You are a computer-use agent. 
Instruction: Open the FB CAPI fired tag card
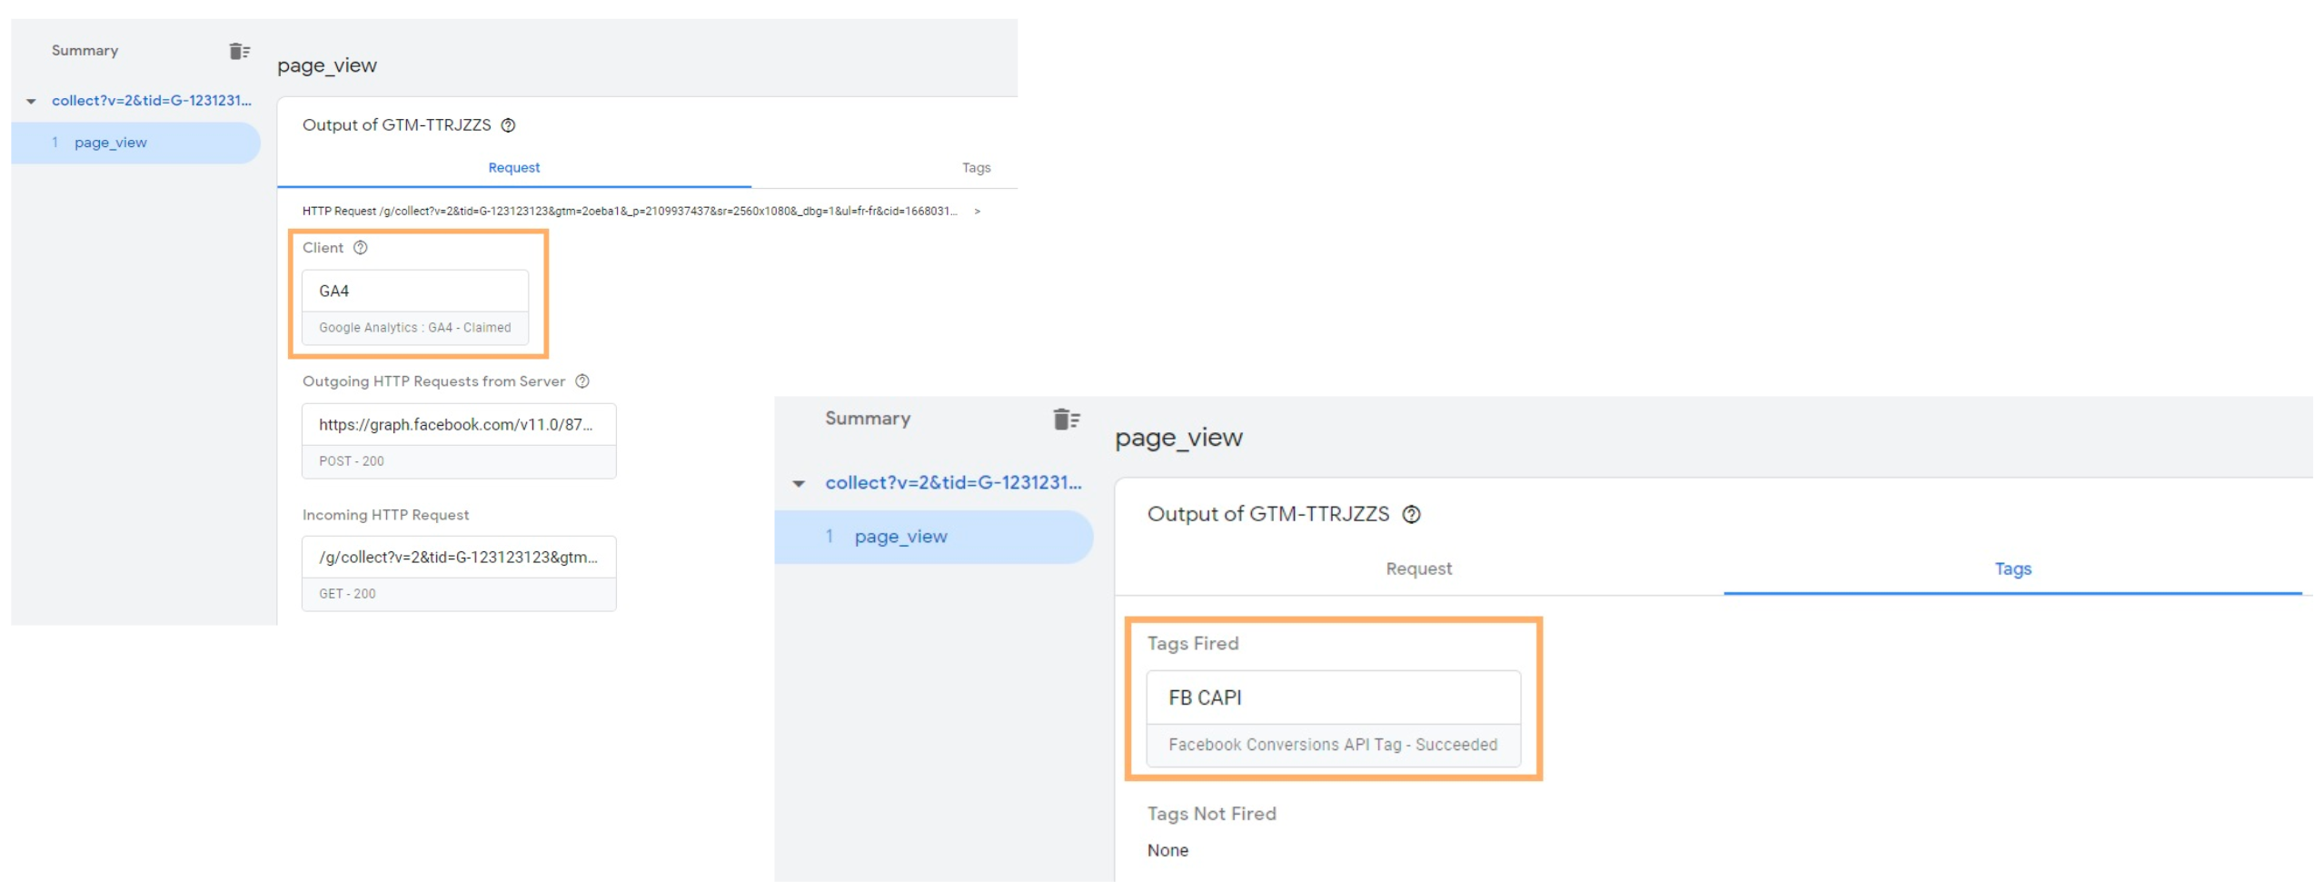1333,719
